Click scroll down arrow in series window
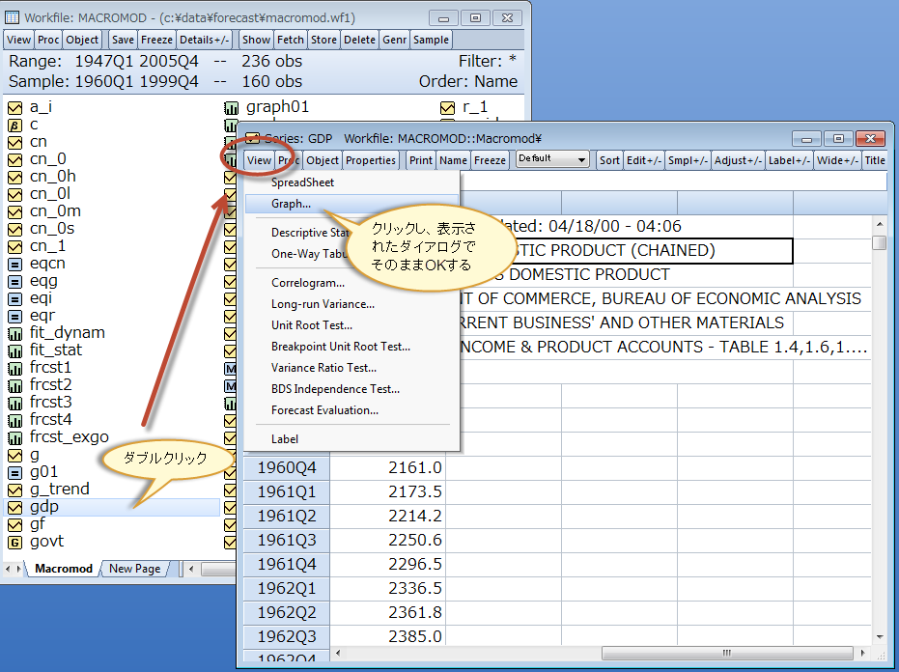 (880, 637)
